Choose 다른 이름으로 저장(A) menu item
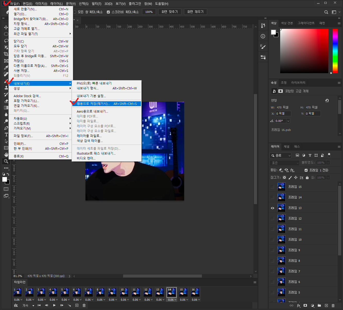Viewport: 343px width, 310px height. pos(41,66)
